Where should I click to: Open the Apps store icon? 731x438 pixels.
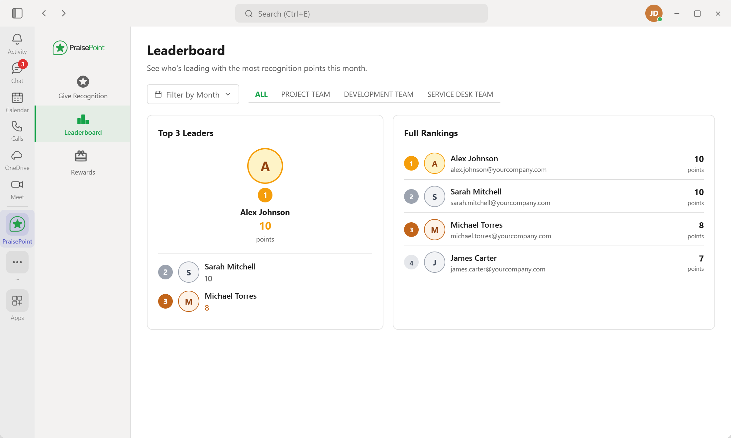pyautogui.click(x=17, y=301)
